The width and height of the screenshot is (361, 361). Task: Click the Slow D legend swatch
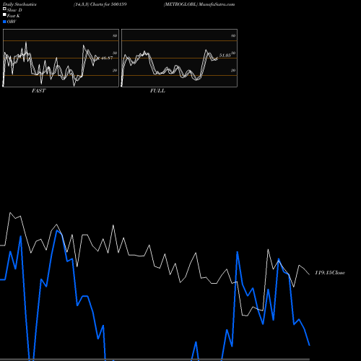(x=4, y=9)
